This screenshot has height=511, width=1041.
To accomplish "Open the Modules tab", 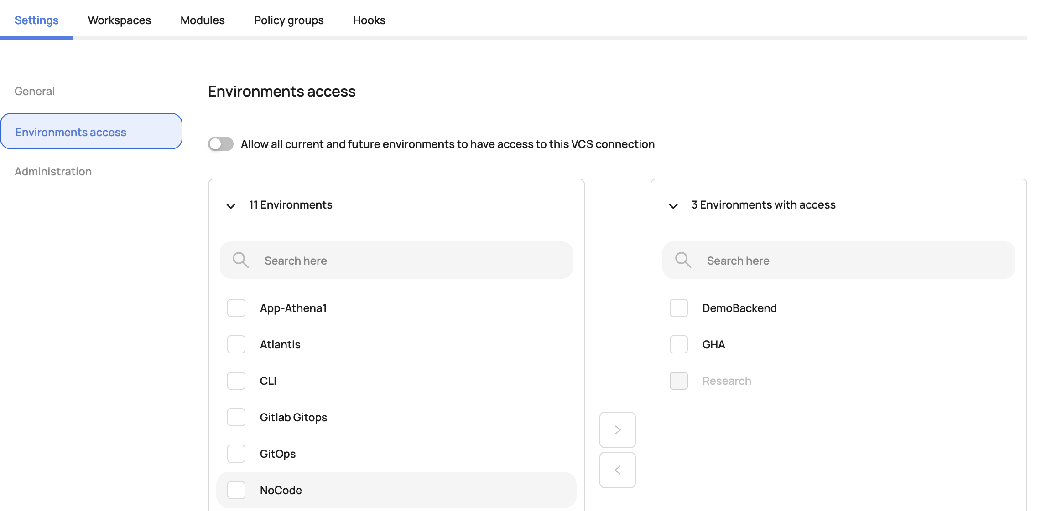I will [x=203, y=20].
